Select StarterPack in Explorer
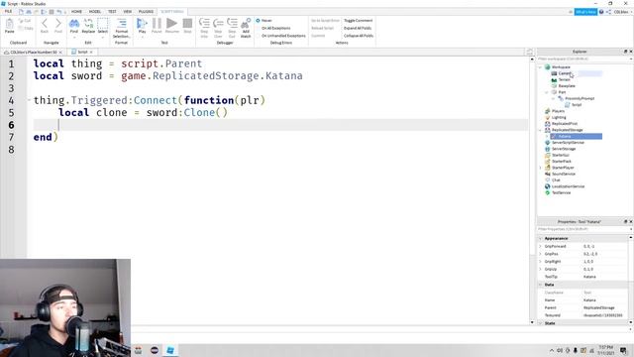The image size is (634, 357). pos(562,161)
